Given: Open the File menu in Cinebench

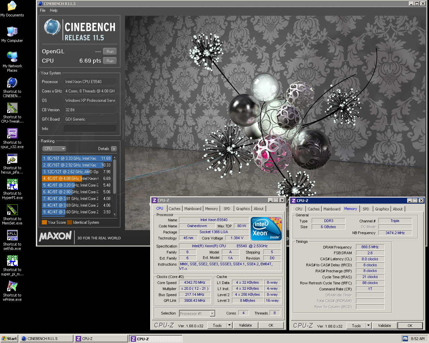Looking at the screenshot, I should click(43, 10).
